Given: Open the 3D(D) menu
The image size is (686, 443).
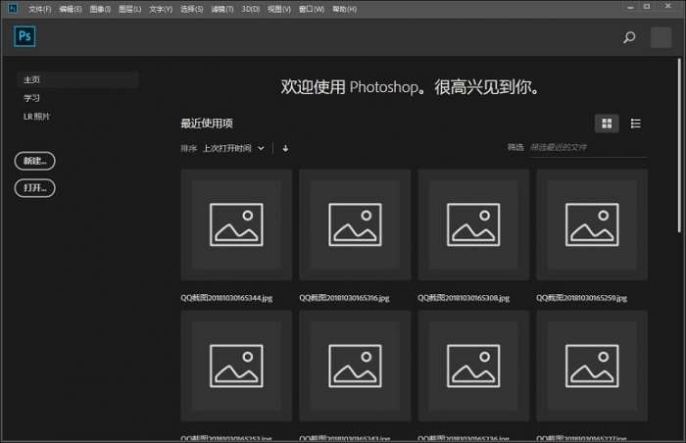Looking at the screenshot, I should [251, 9].
